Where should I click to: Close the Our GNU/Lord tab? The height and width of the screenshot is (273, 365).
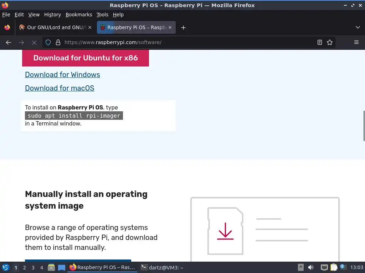(x=89, y=27)
